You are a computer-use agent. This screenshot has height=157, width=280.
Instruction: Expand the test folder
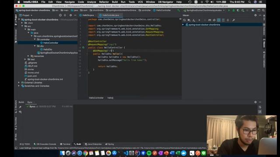[25, 59]
